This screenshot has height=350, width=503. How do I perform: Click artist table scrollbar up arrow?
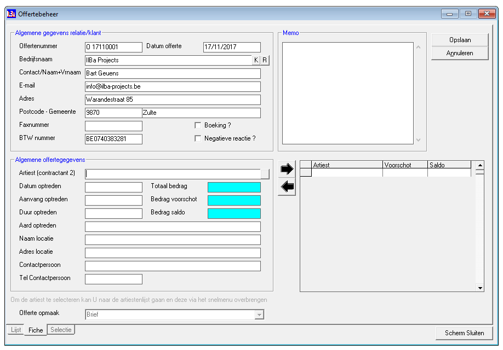pyautogui.click(x=480, y=165)
